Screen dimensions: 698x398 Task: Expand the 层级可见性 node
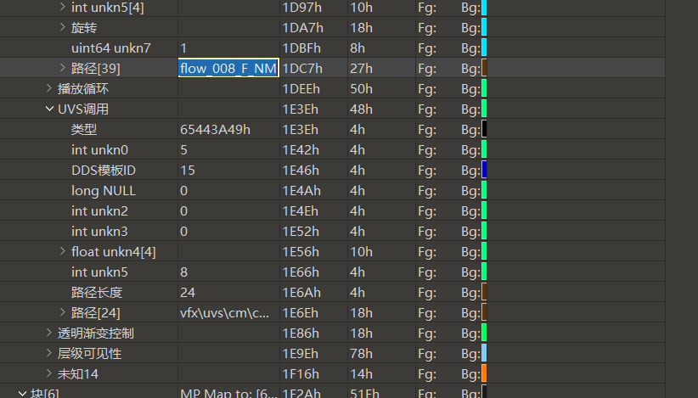click(x=49, y=353)
